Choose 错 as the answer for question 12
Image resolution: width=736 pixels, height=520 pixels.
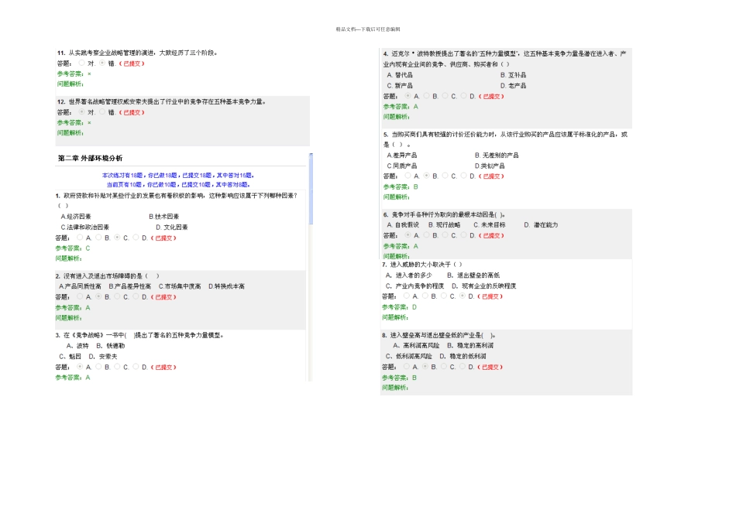101,111
